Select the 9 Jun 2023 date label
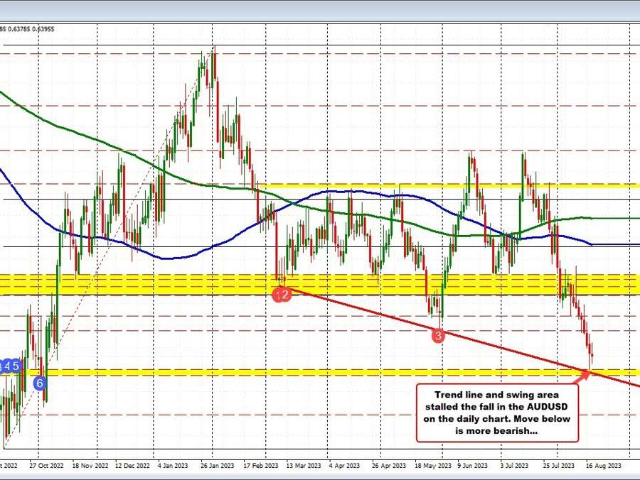The width and height of the screenshot is (640, 480). (x=471, y=466)
